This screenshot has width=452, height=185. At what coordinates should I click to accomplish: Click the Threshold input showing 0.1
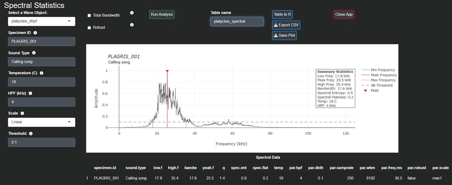(41, 142)
